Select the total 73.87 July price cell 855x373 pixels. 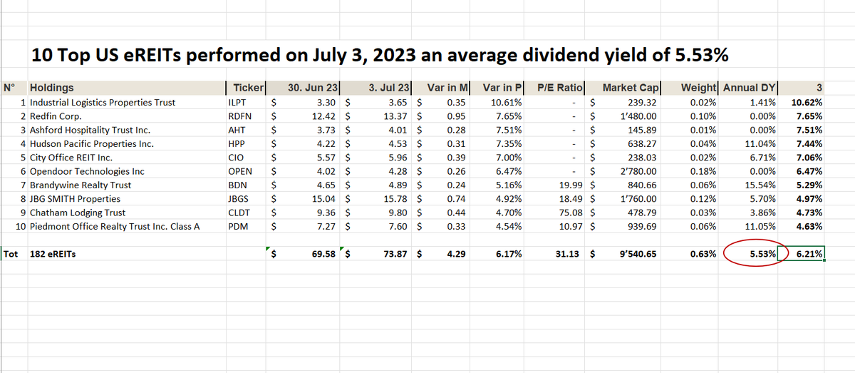pos(378,254)
